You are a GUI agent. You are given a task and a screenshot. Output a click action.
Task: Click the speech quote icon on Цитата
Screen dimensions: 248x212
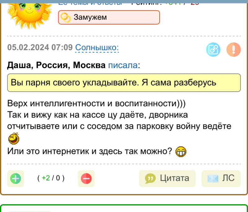pyautogui.click(x=150, y=179)
